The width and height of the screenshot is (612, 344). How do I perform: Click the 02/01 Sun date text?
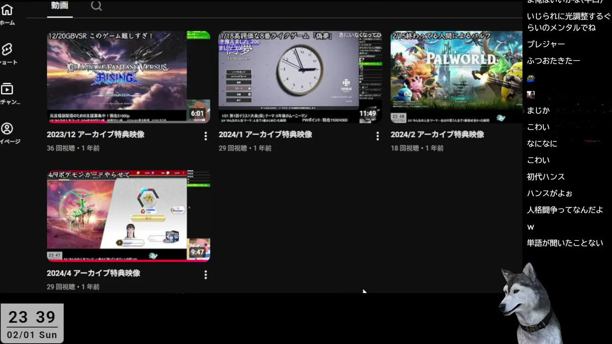tap(32, 335)
